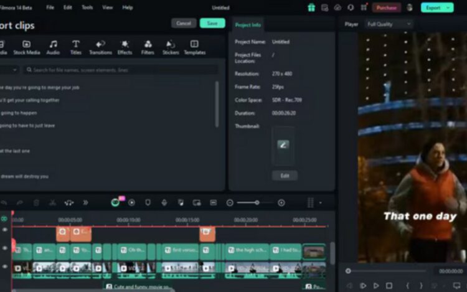
Task: Click the Cancel button
Action: point(184,23)
